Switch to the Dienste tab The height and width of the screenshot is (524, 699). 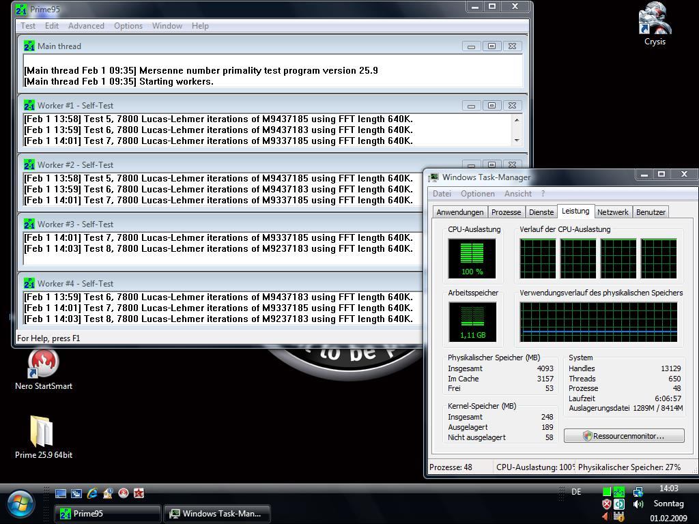click(x=541, y=212)
